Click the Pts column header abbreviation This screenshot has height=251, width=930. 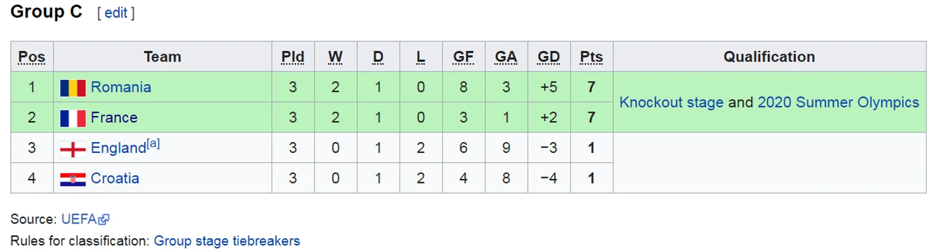(591, 57)
